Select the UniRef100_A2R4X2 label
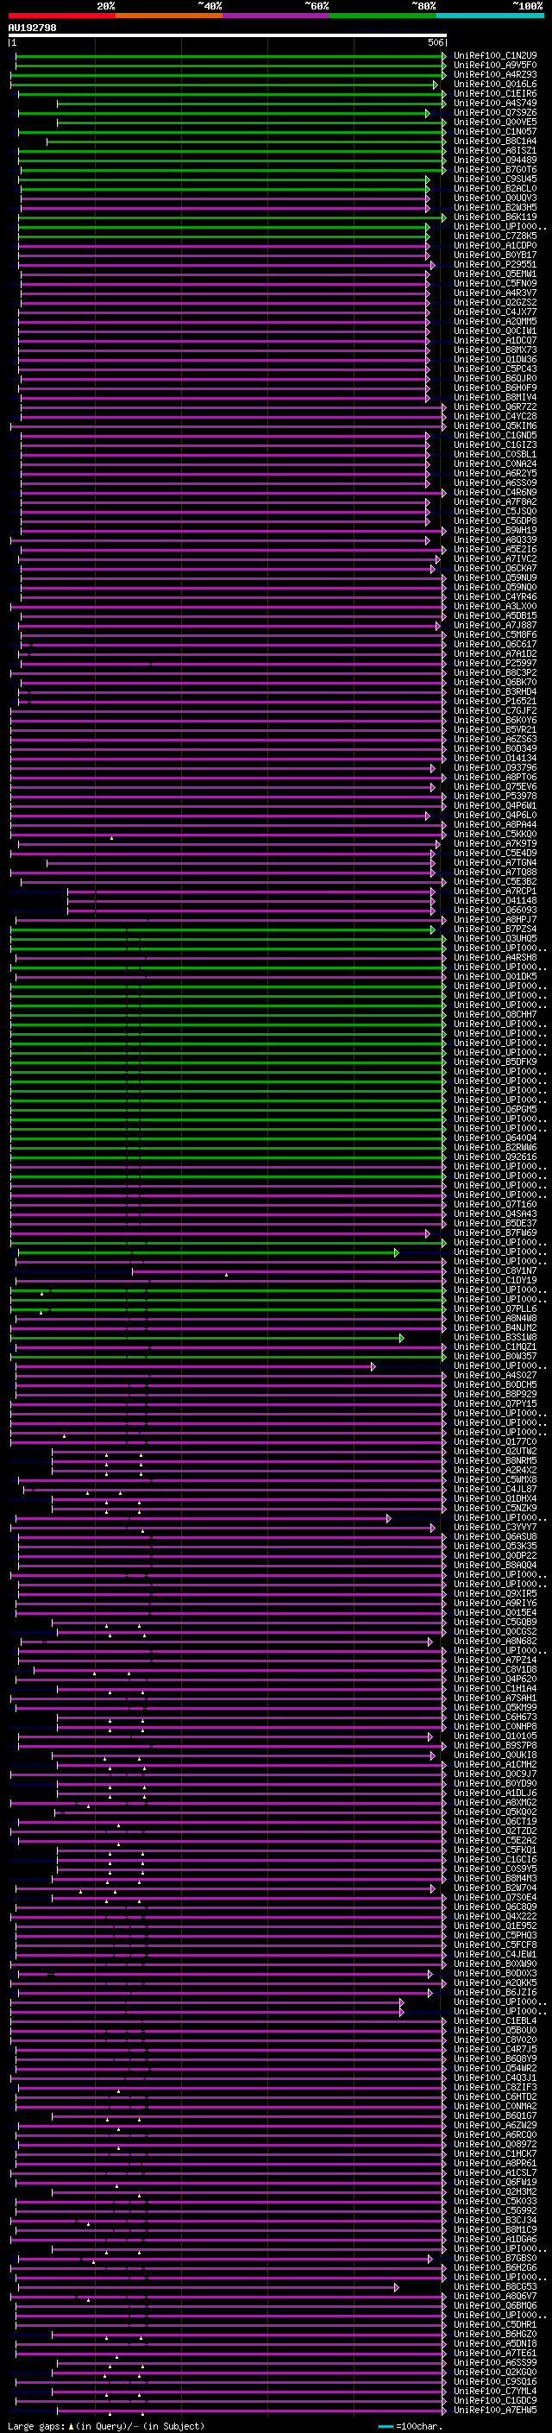The height and width of the screenshot is (2433, 552). click(495, 1470)
